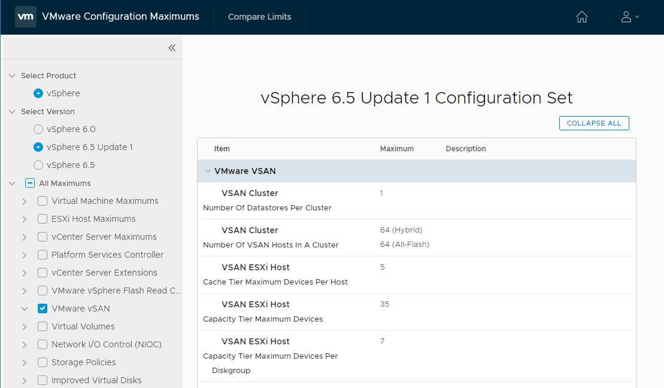Check Virtual Volumes checkbox
The width and height of the screenshot is (664, 388).
(43, 326)
